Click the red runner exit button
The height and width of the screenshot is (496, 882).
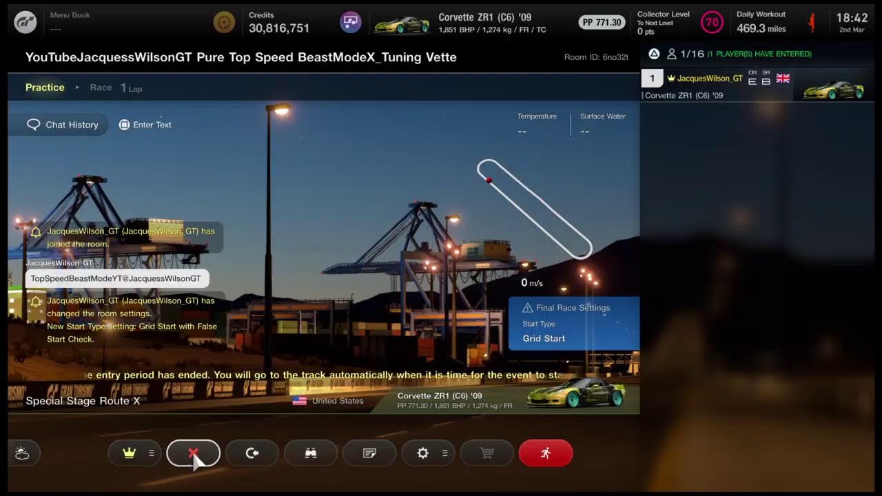click(x=546, y=453)
